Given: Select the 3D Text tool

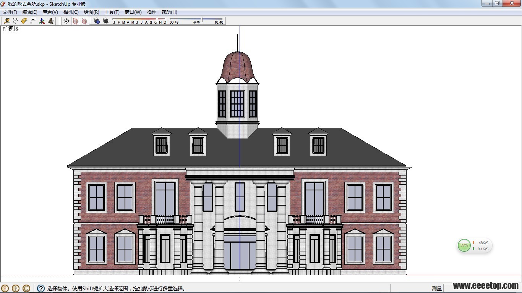Looking at the screenshot, I should click(x=51, y=21).
